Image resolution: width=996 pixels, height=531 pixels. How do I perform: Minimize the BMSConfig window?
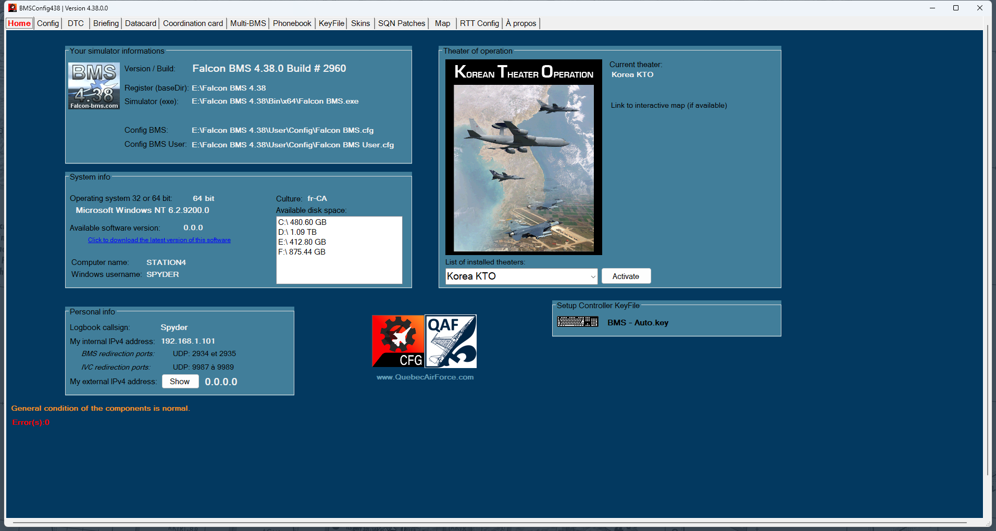coord(932,8)
